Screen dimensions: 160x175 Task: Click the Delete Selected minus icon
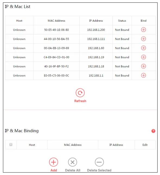(x=99, y=162)
